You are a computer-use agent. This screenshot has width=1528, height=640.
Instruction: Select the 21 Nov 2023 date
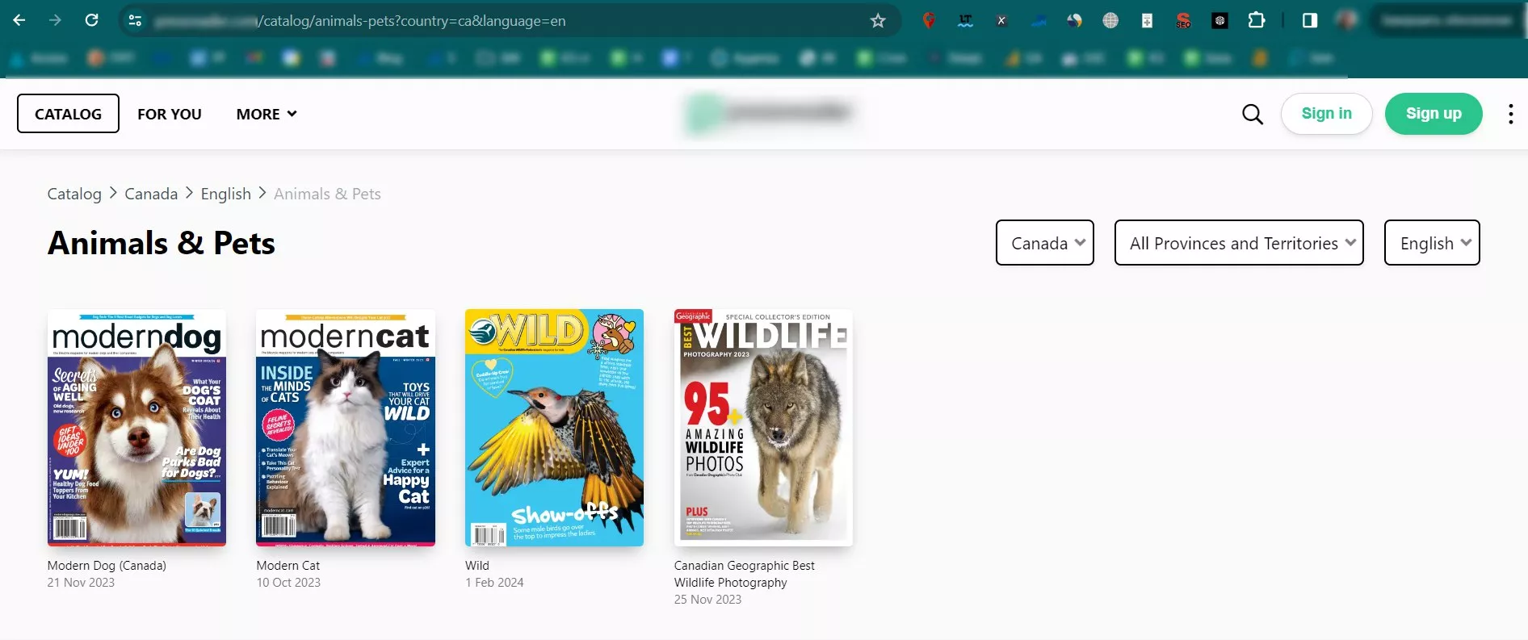[x=81, y=583]
